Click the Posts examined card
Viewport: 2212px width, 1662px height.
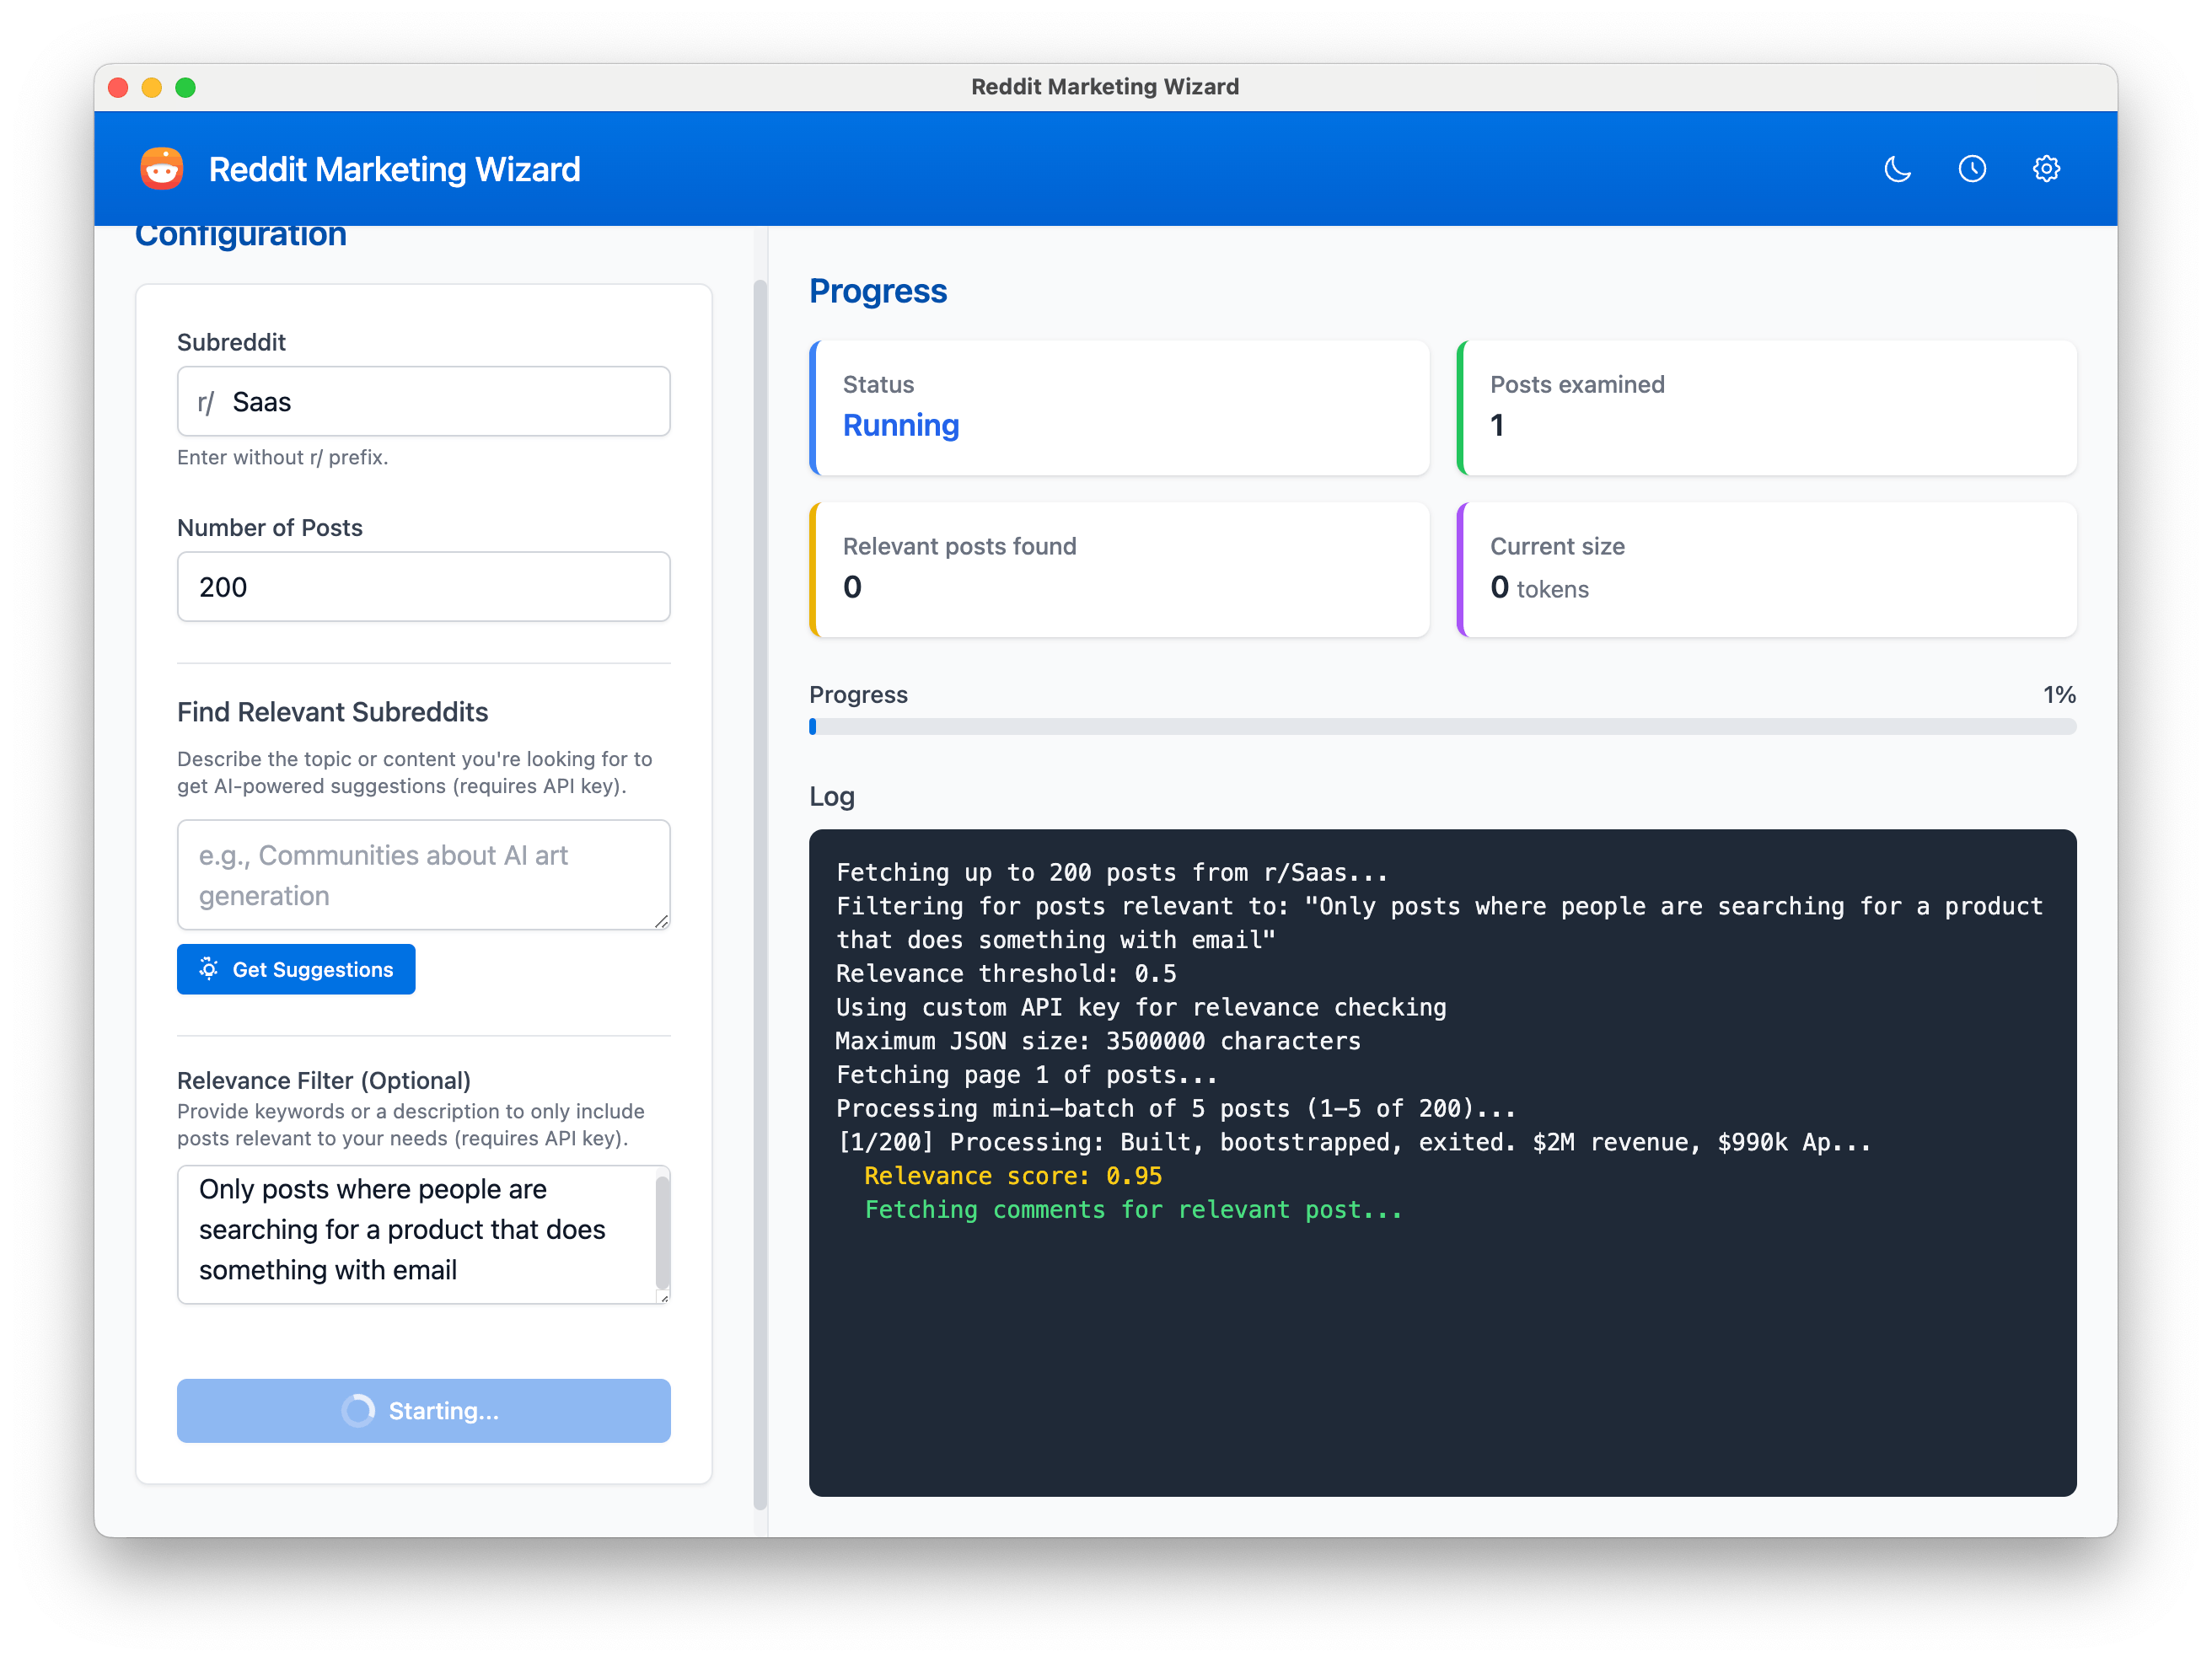click(1766, 407)
